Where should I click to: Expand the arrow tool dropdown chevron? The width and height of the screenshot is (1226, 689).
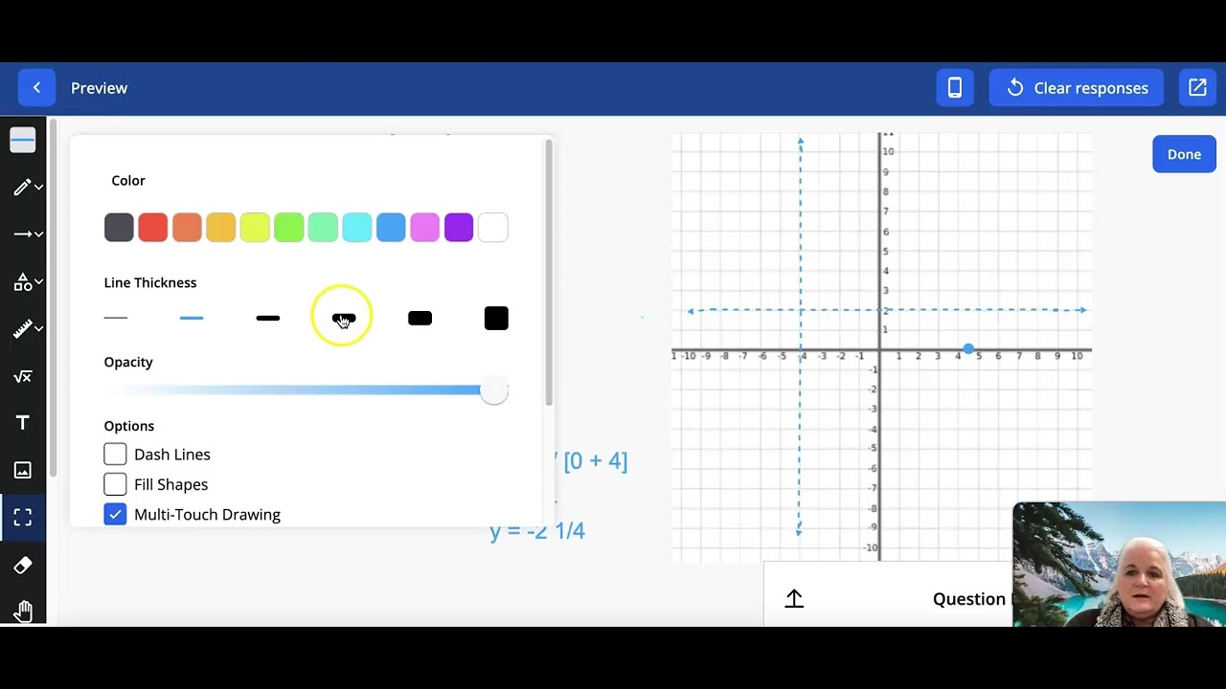39,234
